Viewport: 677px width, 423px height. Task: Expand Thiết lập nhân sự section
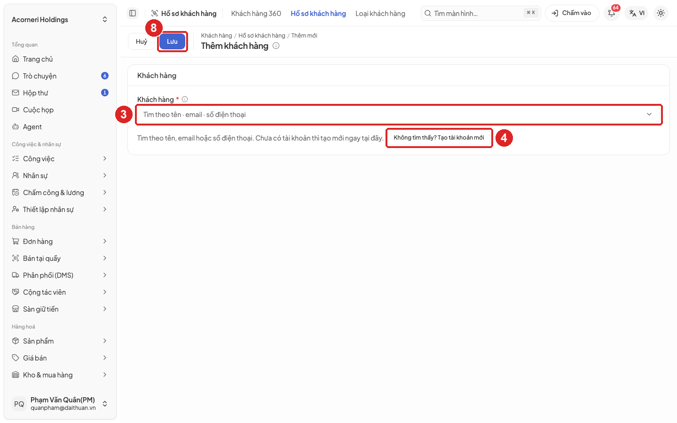(x=60, y=210)
